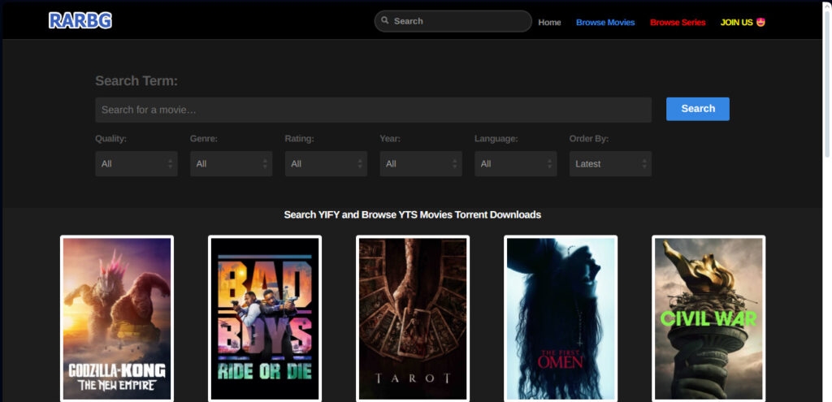Focus the top navigation Search field

point(453,21)
